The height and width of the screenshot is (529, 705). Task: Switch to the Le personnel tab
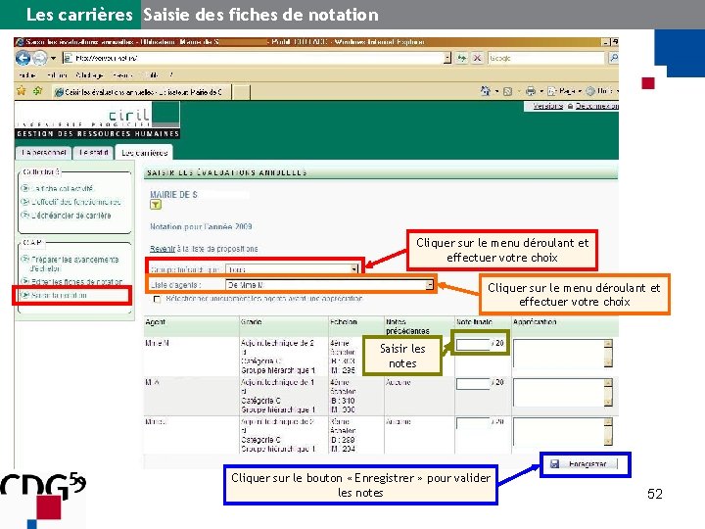tap(44, 153)
